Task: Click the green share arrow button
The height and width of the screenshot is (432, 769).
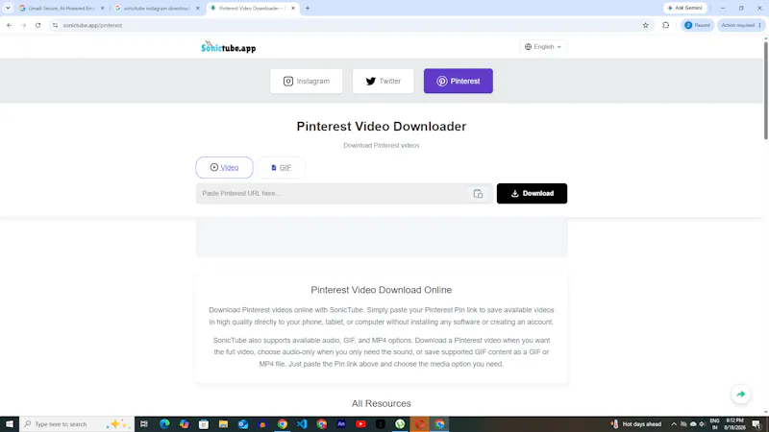Action: click(740, 395)
